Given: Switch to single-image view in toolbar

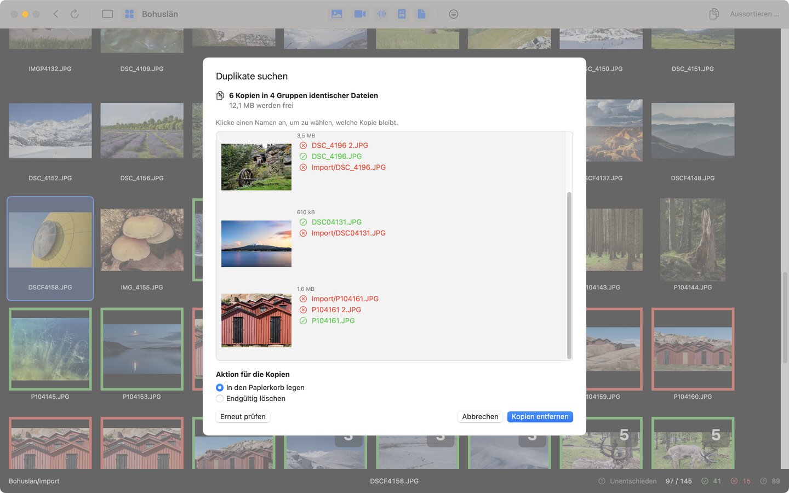Looking at the screenshot, I should pos(107,14).
